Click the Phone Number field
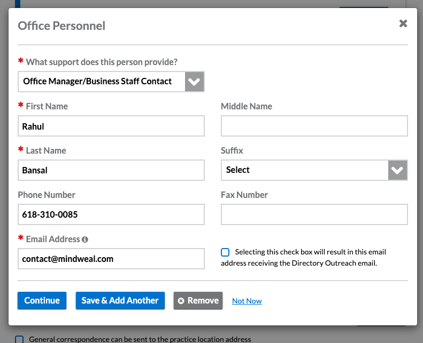The width and height of the screenshot is (423, 343). [x=111, y=214]
